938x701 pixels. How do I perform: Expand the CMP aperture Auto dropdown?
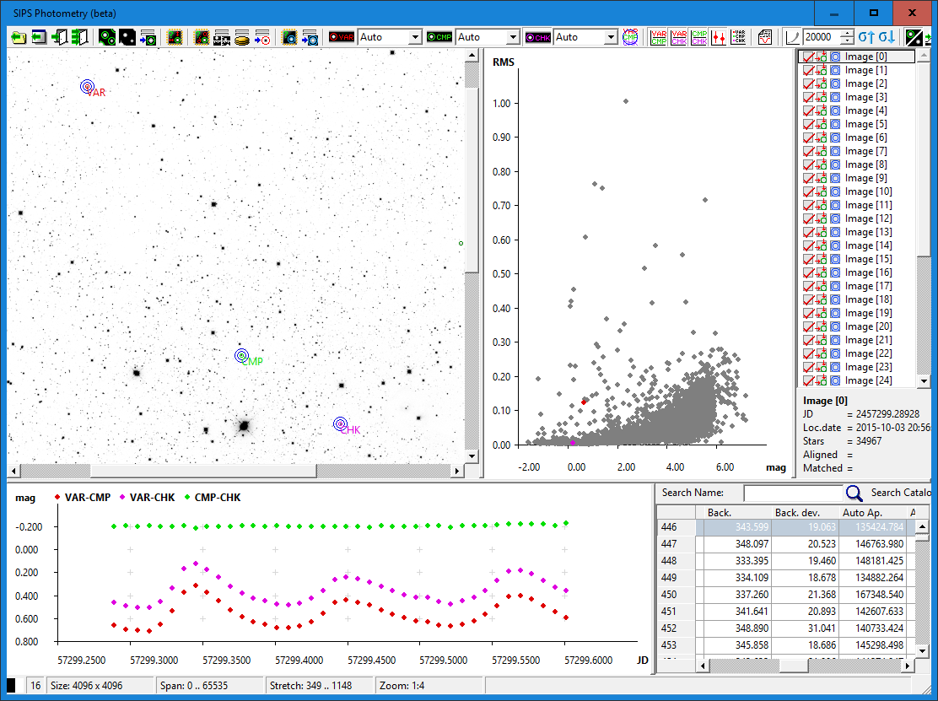[x=512, y=37]
